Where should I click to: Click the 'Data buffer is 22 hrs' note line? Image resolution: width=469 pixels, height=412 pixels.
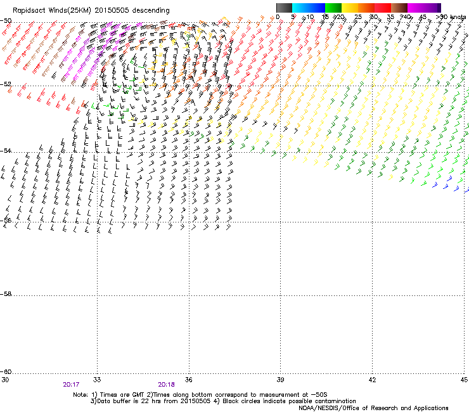click(x=223, y=401)
